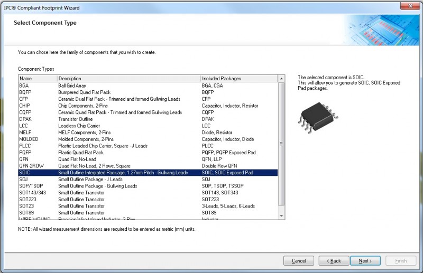Choose the LCC component type
423x273 pixels.
(x=148, y=126)
